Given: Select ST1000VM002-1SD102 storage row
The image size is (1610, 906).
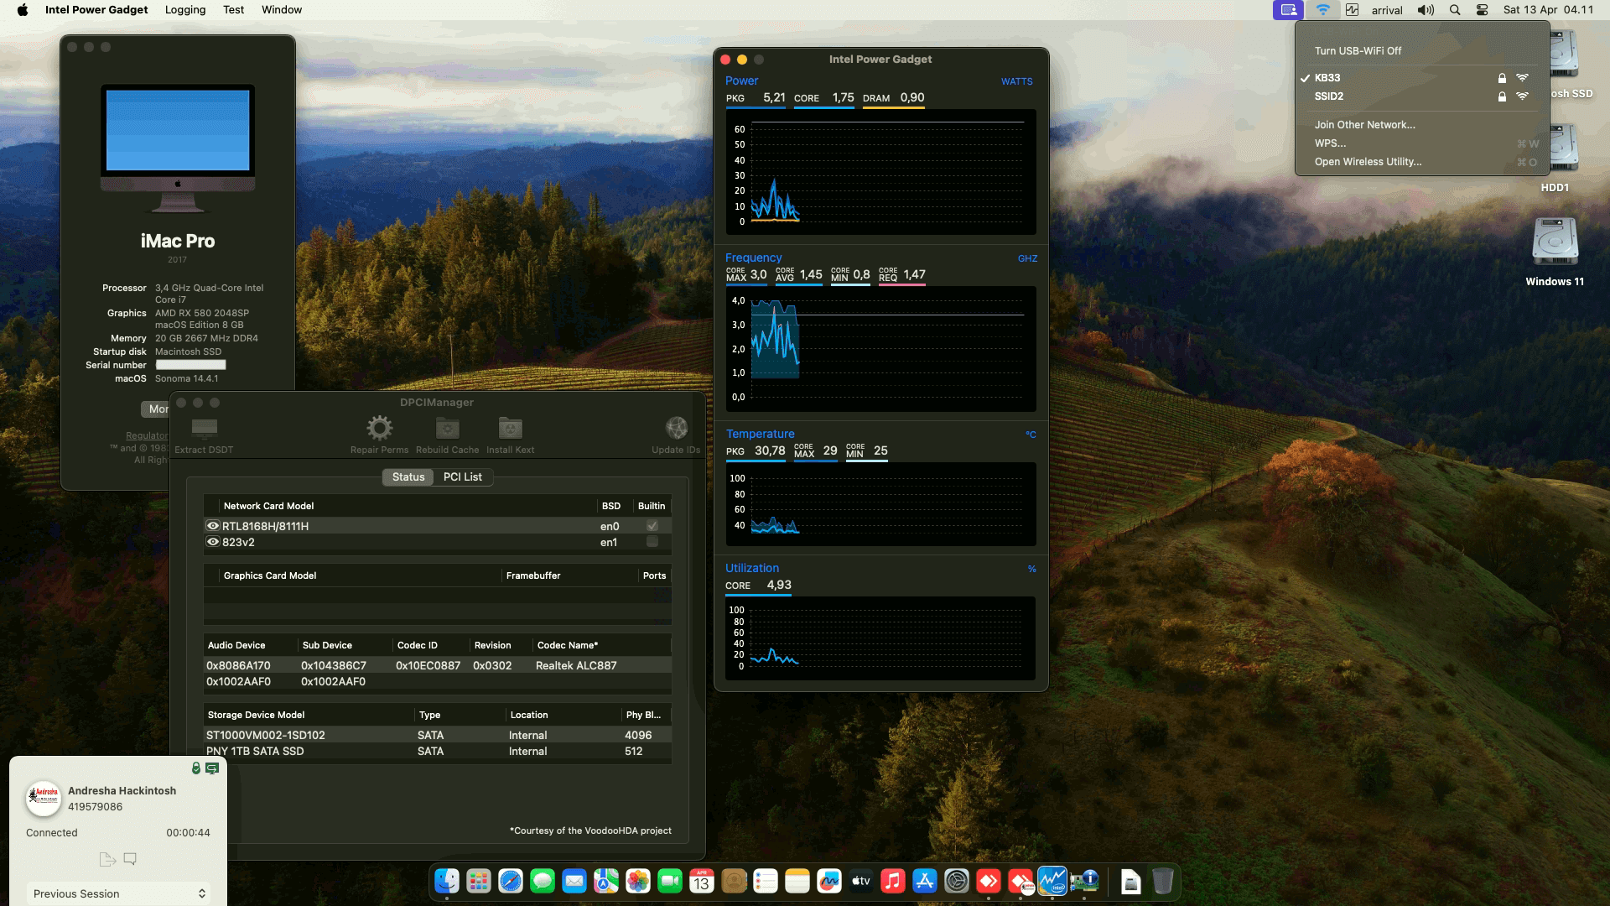Looking at the screenshot, I should pyautogui.click(x=437, y=735).
